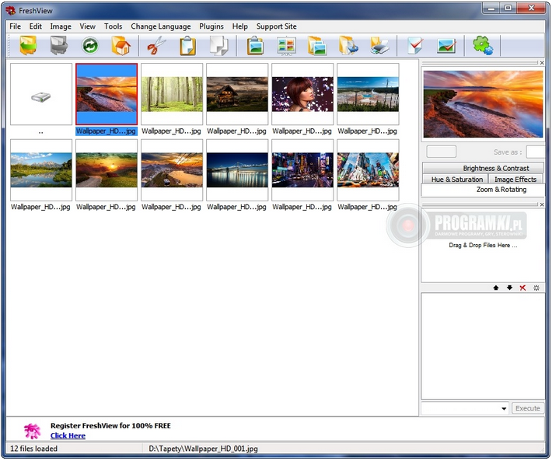Follow the Click Here registration link
Image resolution: width=552 pixels, height=461 pixels.
coord(68,435)
